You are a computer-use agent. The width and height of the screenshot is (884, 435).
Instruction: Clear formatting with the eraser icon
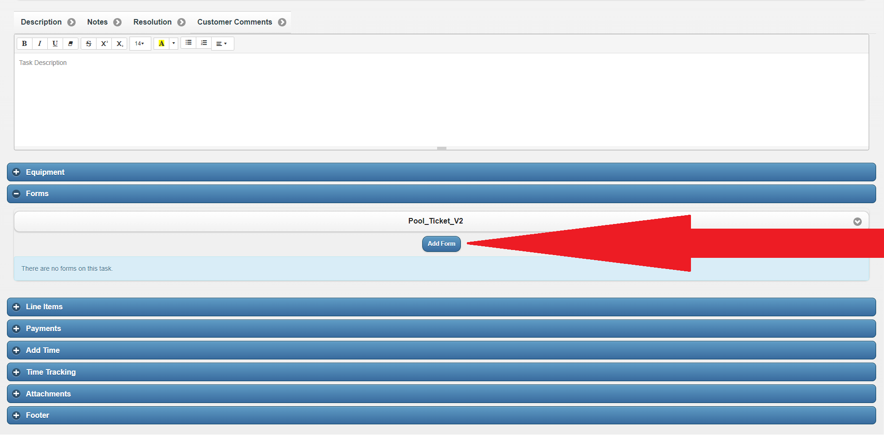click(x=71, y=44)
